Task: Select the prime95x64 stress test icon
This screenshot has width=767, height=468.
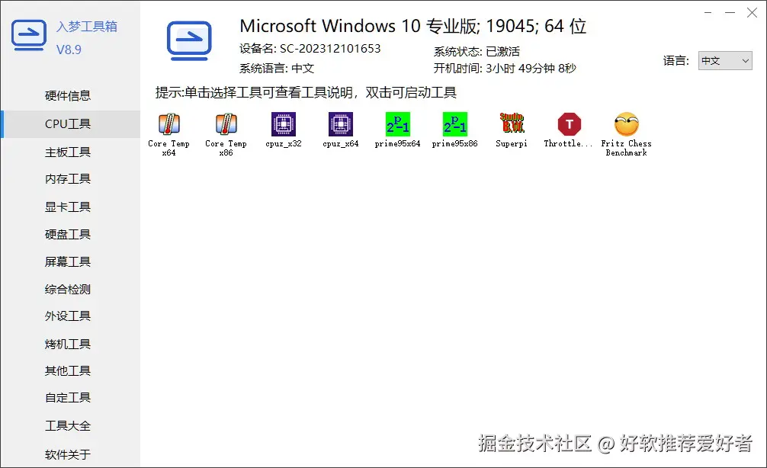Action: click(x=398, y=124)
